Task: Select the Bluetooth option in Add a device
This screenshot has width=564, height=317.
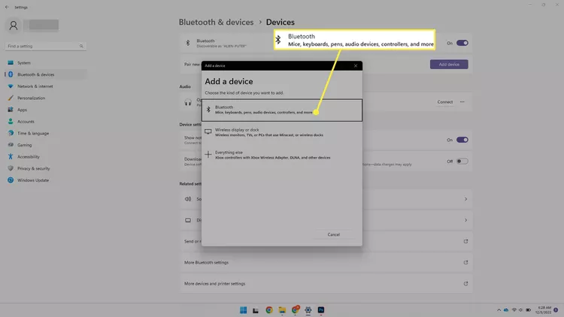Action: 282,110
